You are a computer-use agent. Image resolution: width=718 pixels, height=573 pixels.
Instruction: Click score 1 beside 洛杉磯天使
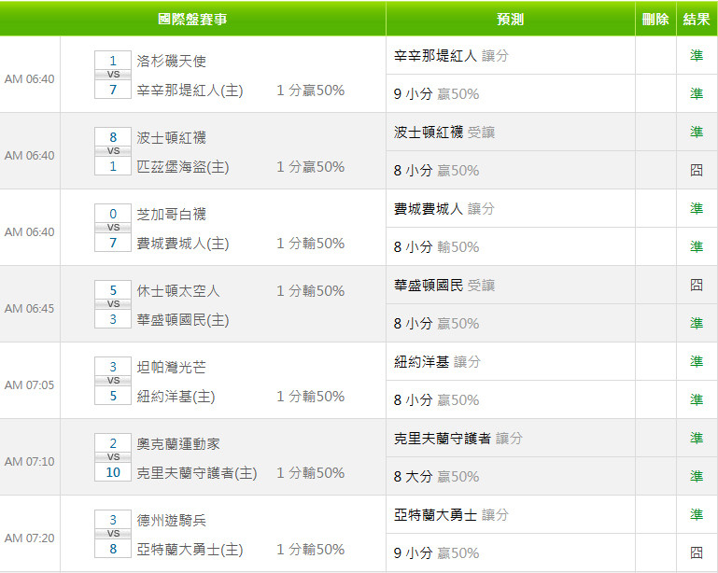[x=113, y=61]
